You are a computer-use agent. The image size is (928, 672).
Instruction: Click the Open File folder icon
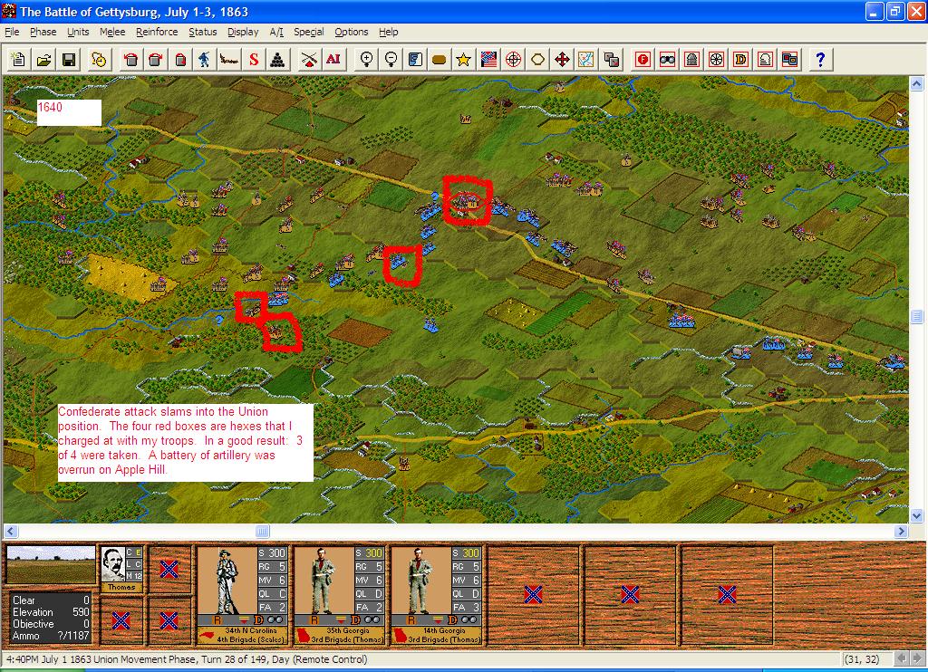43,59
